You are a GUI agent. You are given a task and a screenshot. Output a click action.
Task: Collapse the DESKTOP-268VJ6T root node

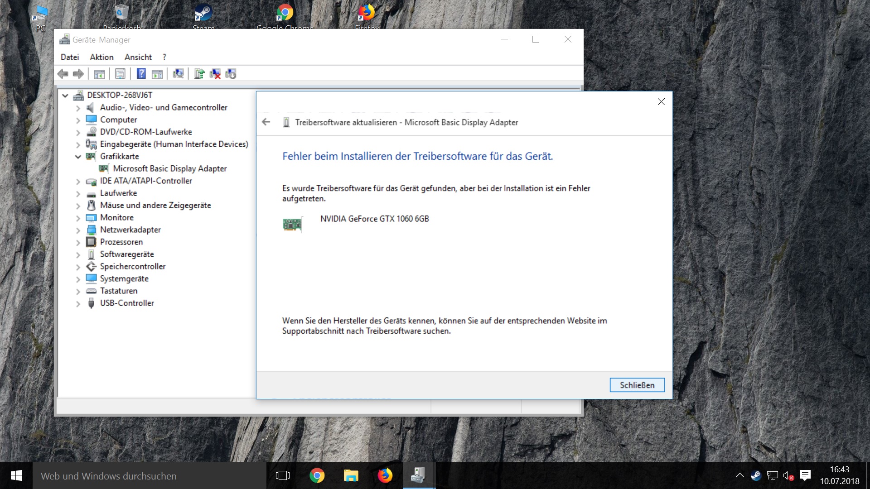[65, 96]
